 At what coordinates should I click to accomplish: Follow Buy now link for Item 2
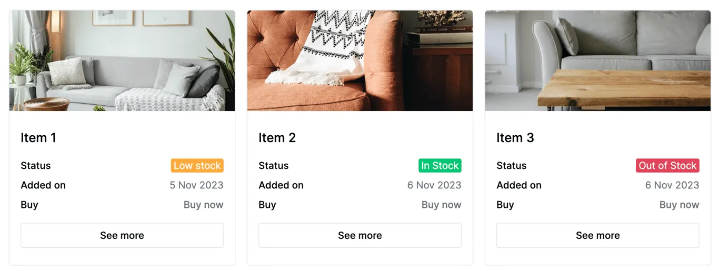[x=441, y=205]
